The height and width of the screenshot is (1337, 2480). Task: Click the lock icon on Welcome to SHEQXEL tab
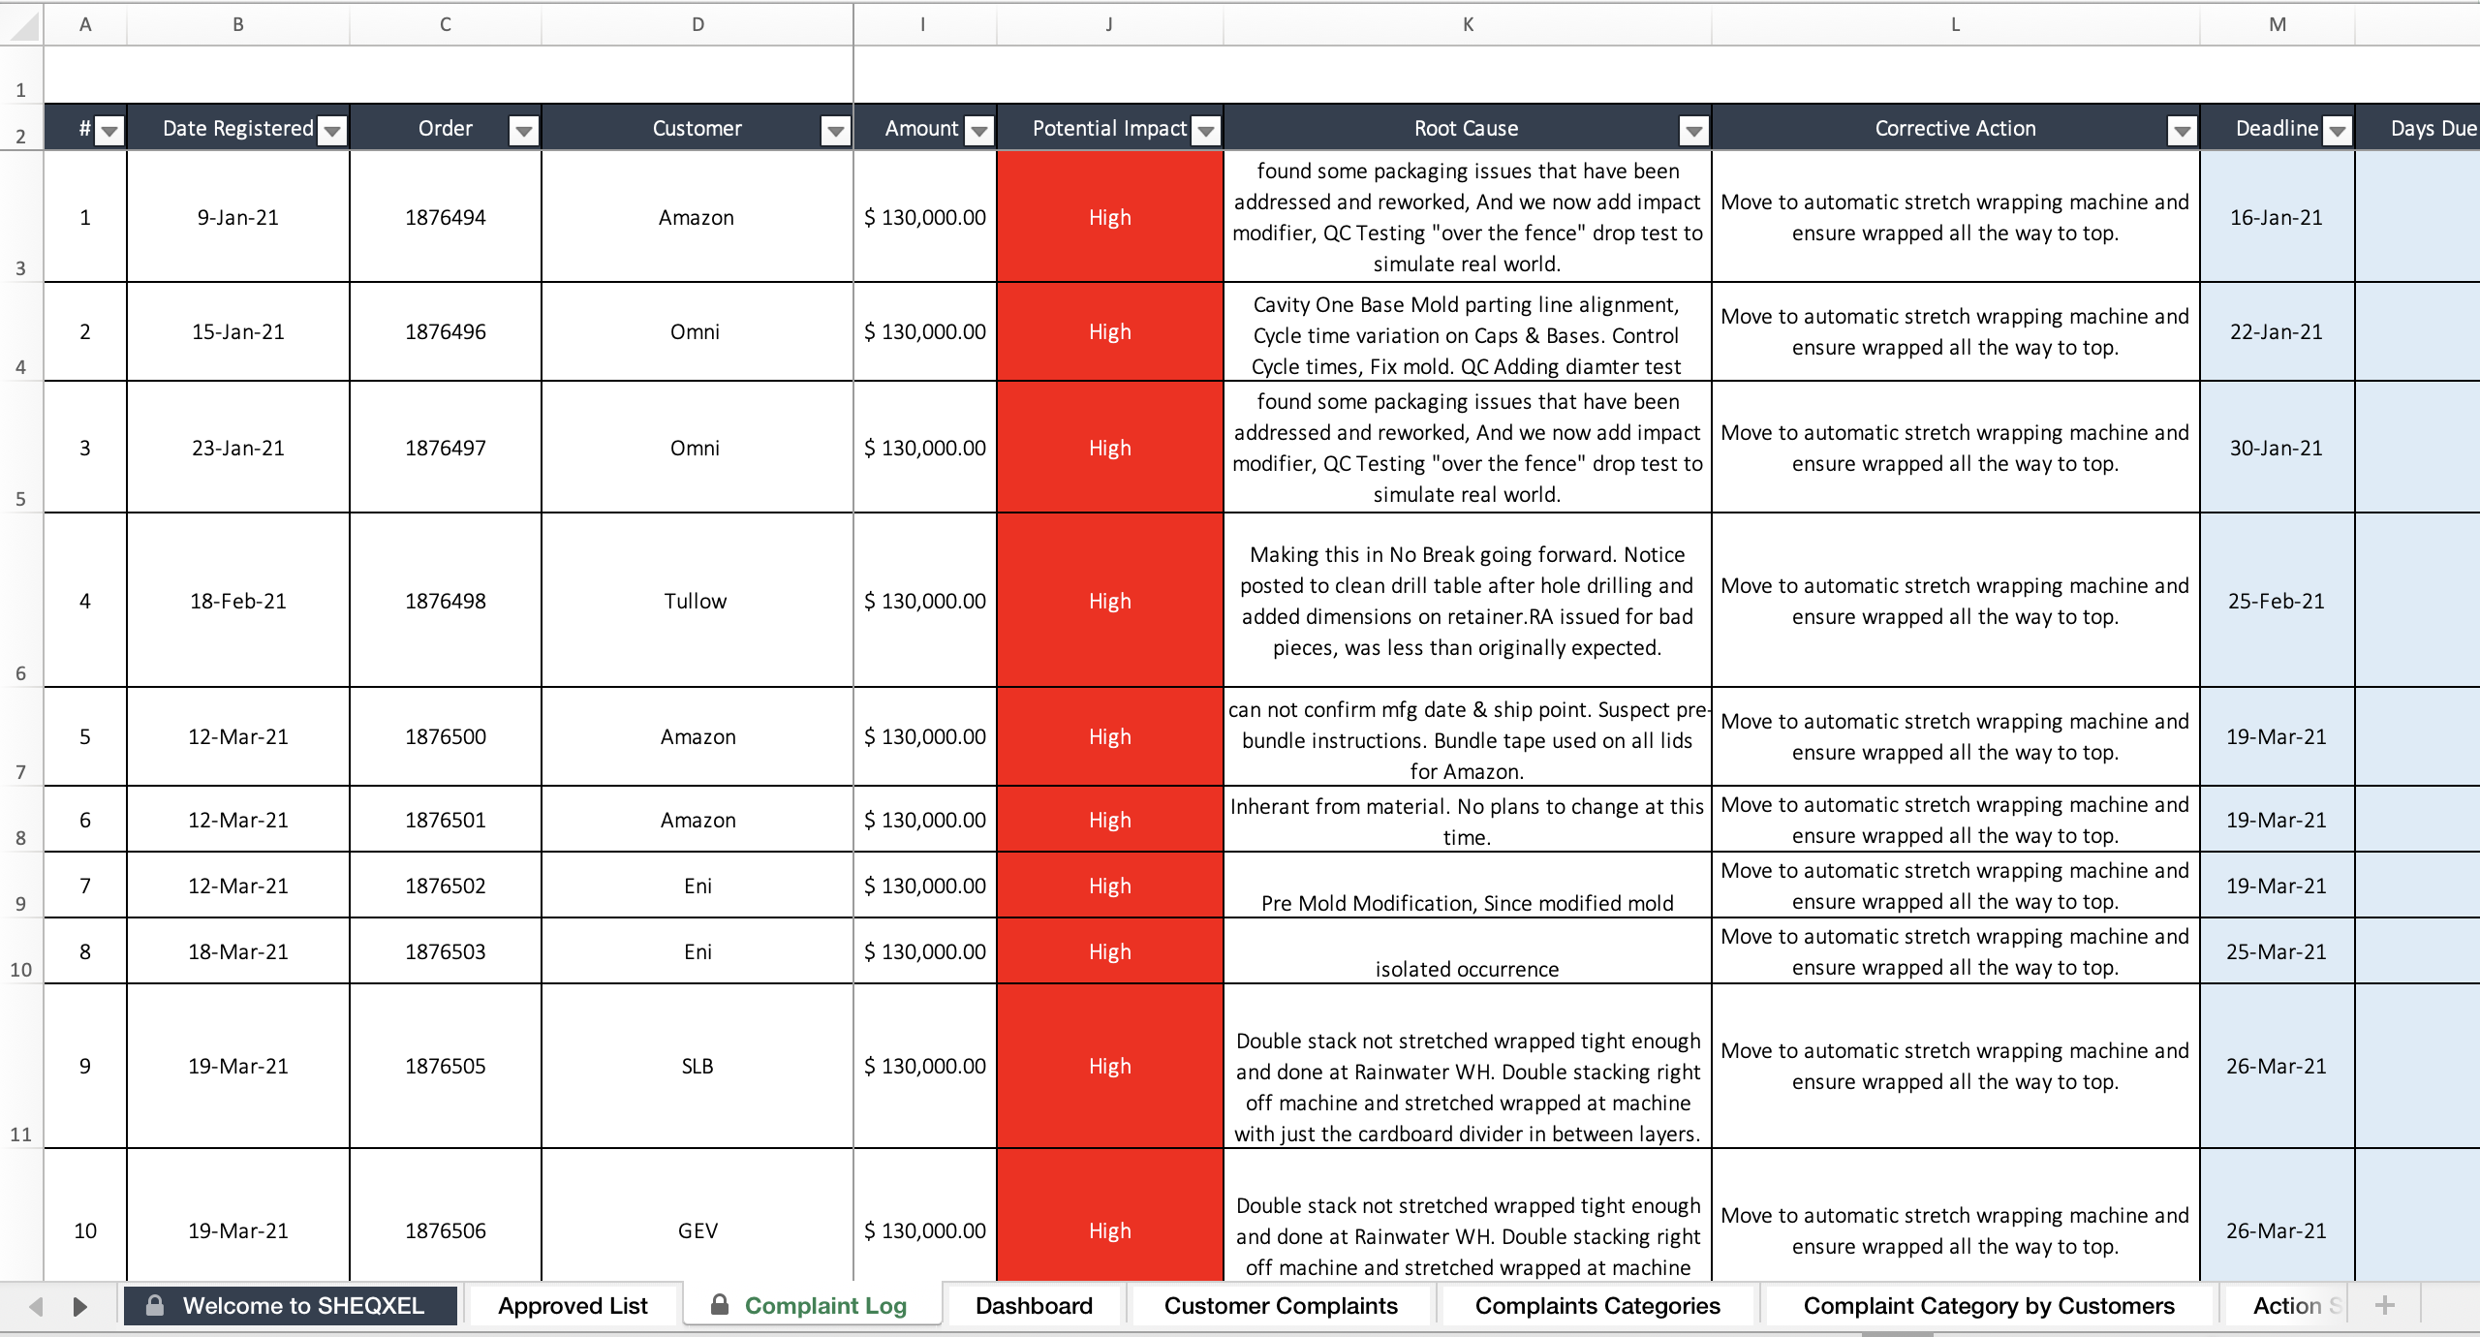(154, 1305)
